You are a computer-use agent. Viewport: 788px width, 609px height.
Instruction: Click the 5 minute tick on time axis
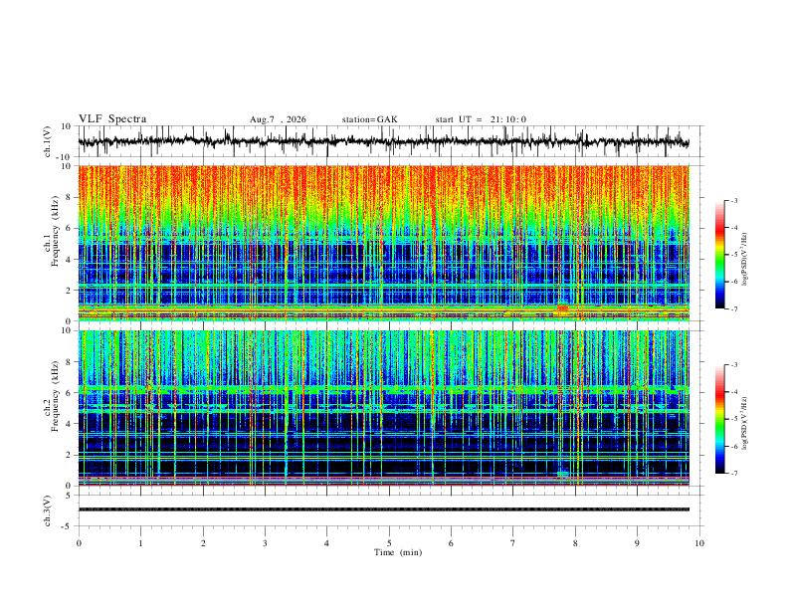pos(389,543)
